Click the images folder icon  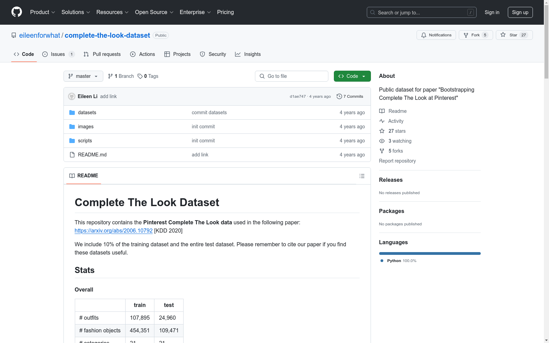tap(72, 127)
